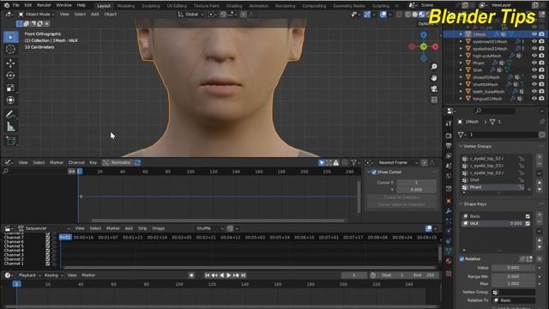Open the Shuffle overlap mode dropdown
549x309 pixels.
coord(209,228)
